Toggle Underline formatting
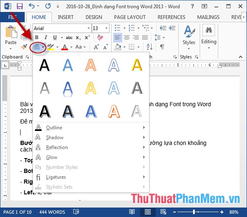Viewport: 247px width, 217px height. point(55,37)
